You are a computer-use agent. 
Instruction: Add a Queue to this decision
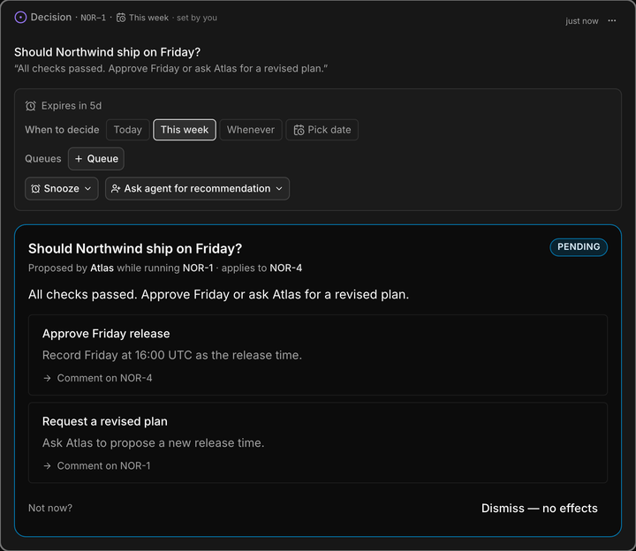click(96, 159)
